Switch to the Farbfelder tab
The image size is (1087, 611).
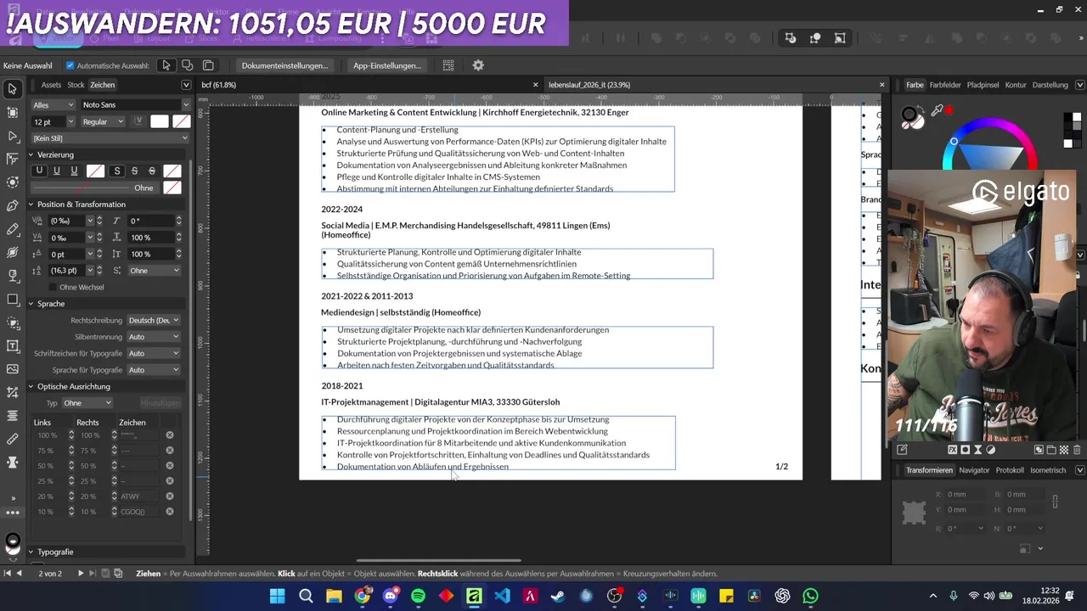(x=945, y=85)
